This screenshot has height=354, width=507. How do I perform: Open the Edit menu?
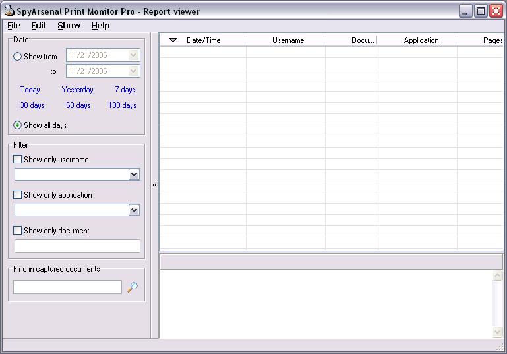pyautogui.click(x=39, y=26)
